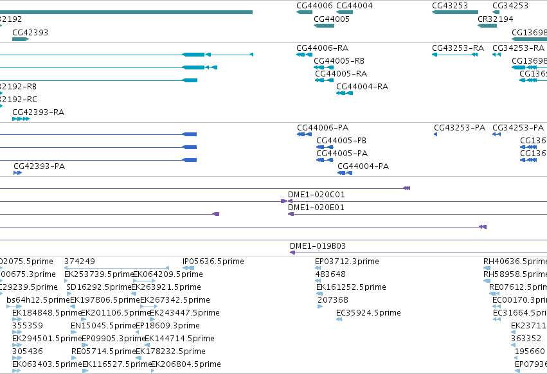This screenshot has width=547, height=374.
Task: Click transcript CG44004-RA
Action: click(362, 87)
